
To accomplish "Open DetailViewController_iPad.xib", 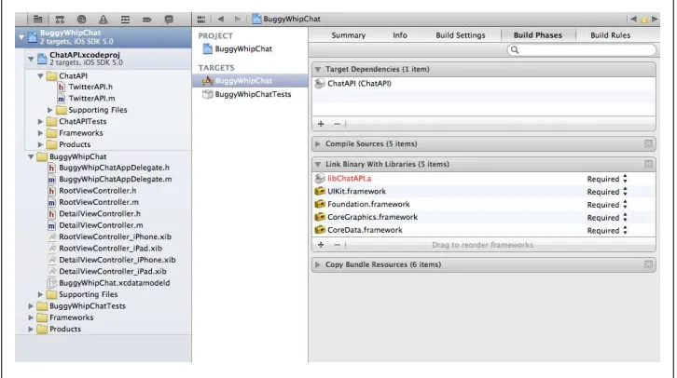I will 113,272.
